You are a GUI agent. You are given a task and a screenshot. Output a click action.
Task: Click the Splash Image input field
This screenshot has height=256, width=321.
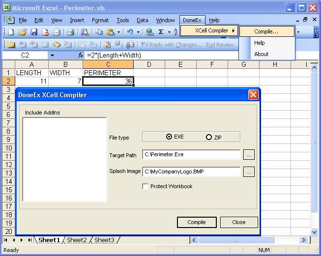pos(191,171)
